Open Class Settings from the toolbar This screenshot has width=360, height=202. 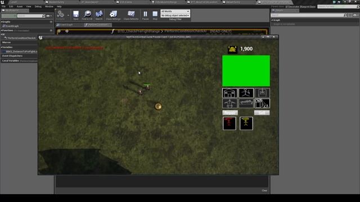[113, 15]
